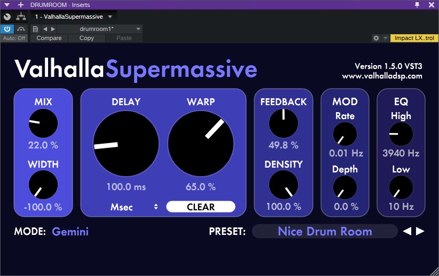Viewport: 439px width, 276px height.
Task: Adjust the WIDTH knob
Action: pos(43,185)
